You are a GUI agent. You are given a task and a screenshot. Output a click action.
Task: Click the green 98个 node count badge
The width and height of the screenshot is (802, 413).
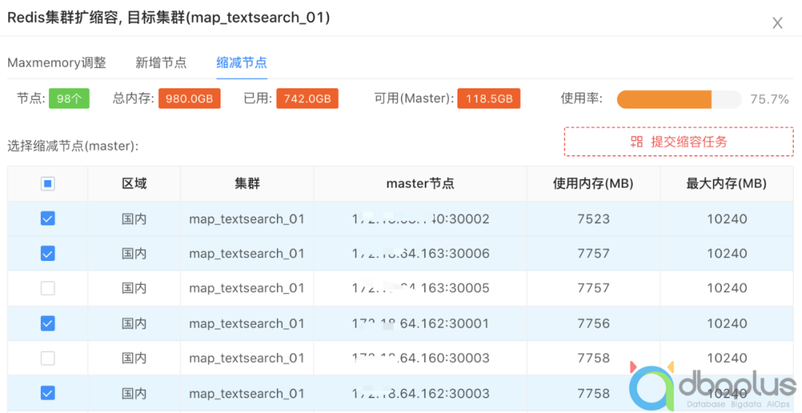[69, 99]
